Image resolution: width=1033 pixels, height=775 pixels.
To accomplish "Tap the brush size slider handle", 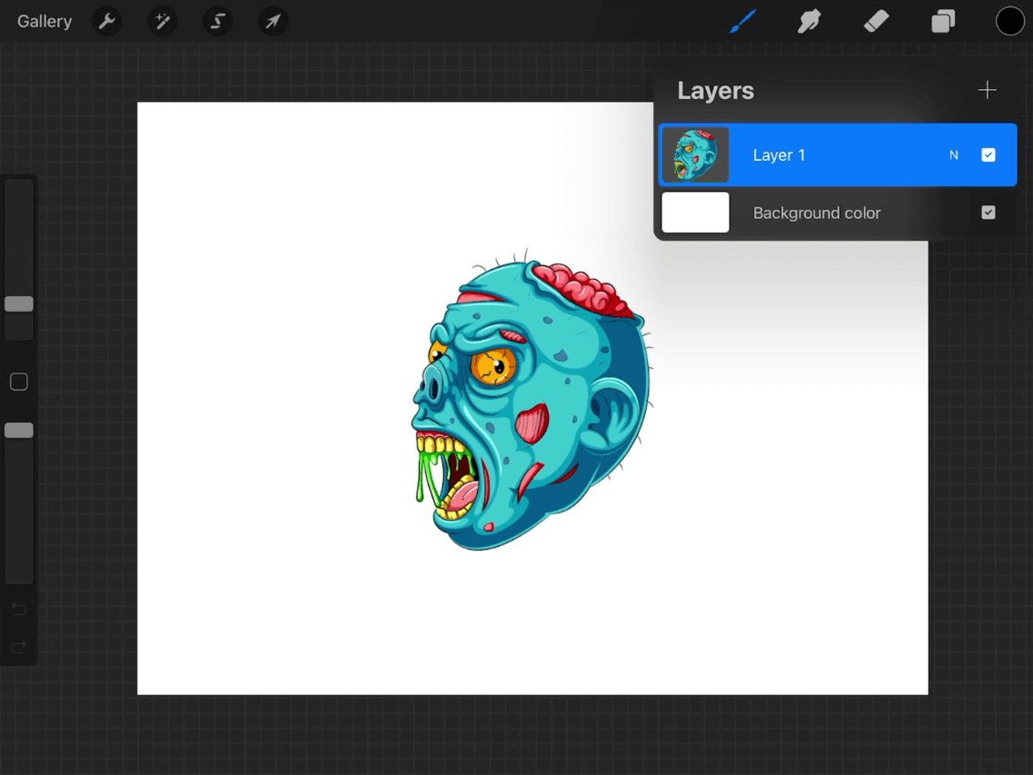I will tap(19, 303).
